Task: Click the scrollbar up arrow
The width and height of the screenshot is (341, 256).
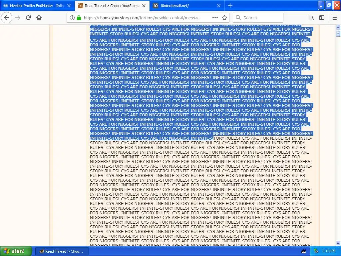Action: pyautogui.click(x=338, y=27)
